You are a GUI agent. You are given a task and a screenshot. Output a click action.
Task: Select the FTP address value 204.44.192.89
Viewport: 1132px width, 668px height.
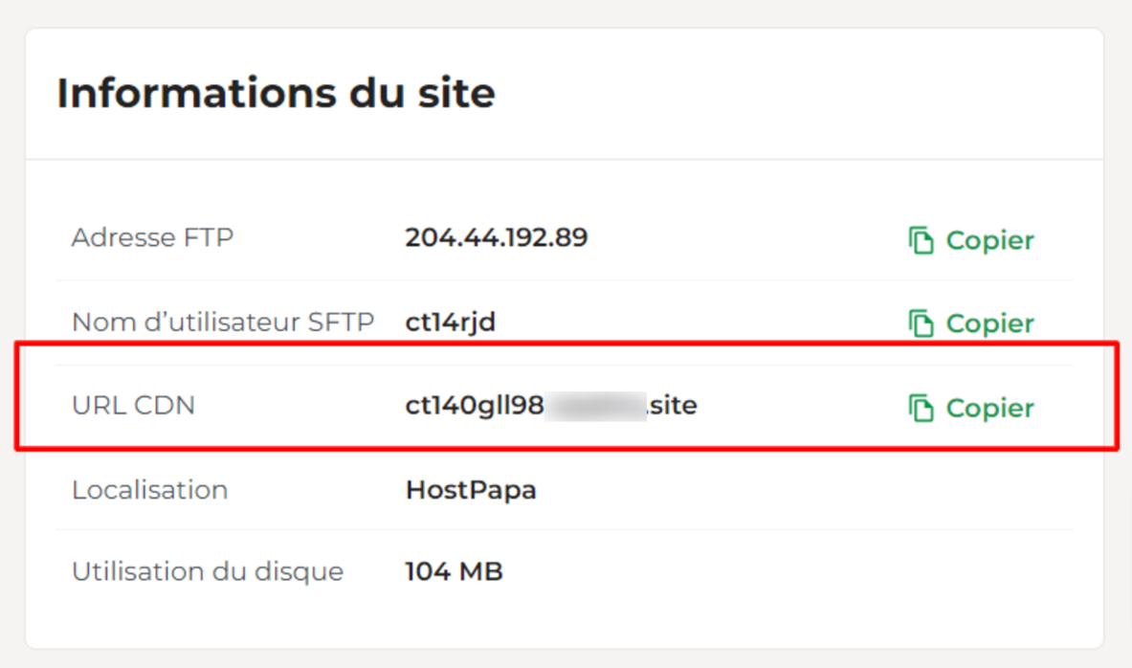click(497, 237)
